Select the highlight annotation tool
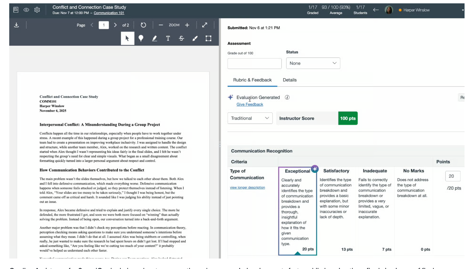 pos(155,38)
